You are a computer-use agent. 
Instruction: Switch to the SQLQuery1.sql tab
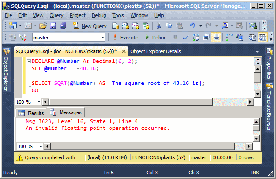coord(66,51)
